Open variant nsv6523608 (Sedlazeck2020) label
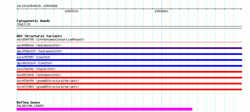Image resolution: width=250 pixels, height=112 pixels. coord(39,75)
